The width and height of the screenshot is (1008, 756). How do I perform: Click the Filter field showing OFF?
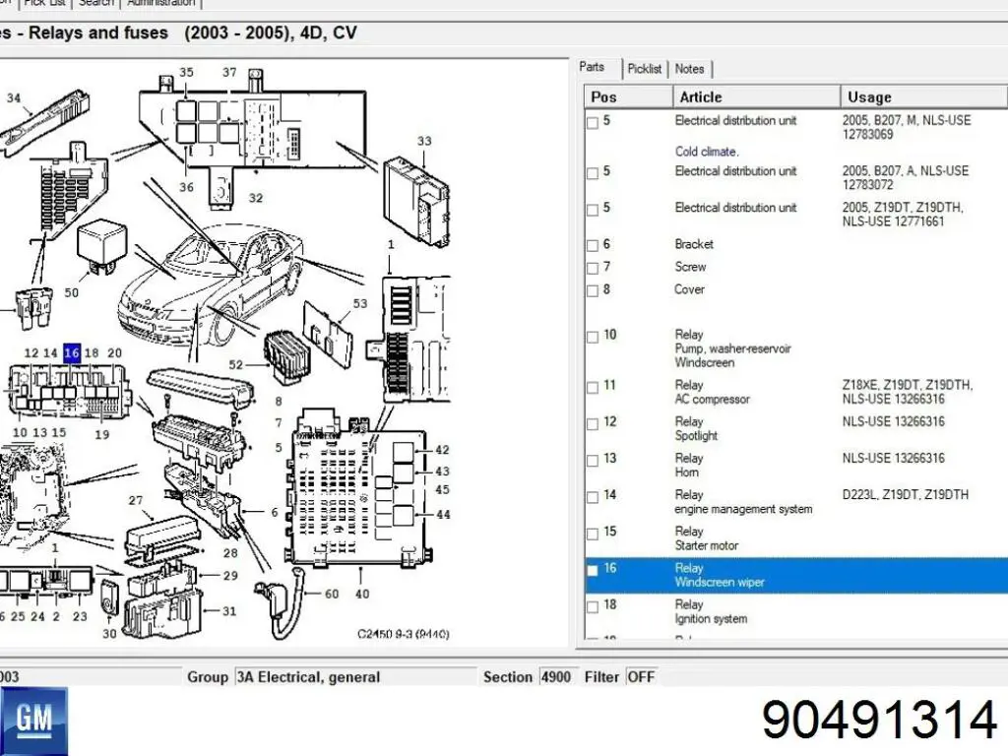coord(642,677)
